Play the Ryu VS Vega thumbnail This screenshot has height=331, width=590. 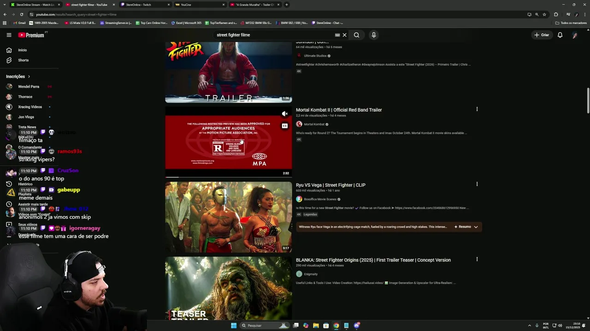pos(229,217)
